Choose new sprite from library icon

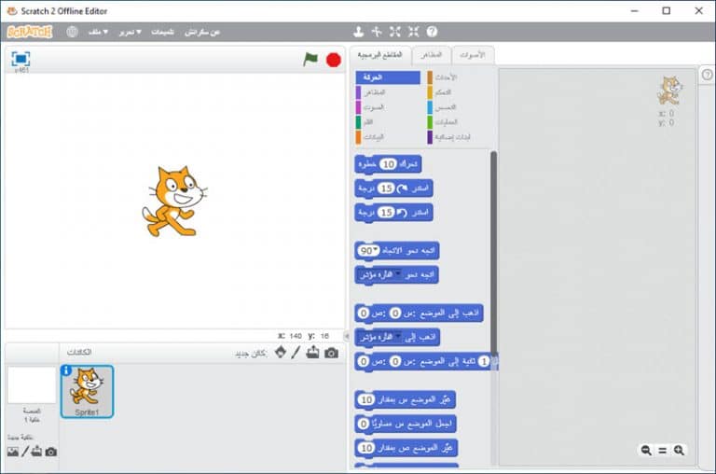tap(281, 352)
